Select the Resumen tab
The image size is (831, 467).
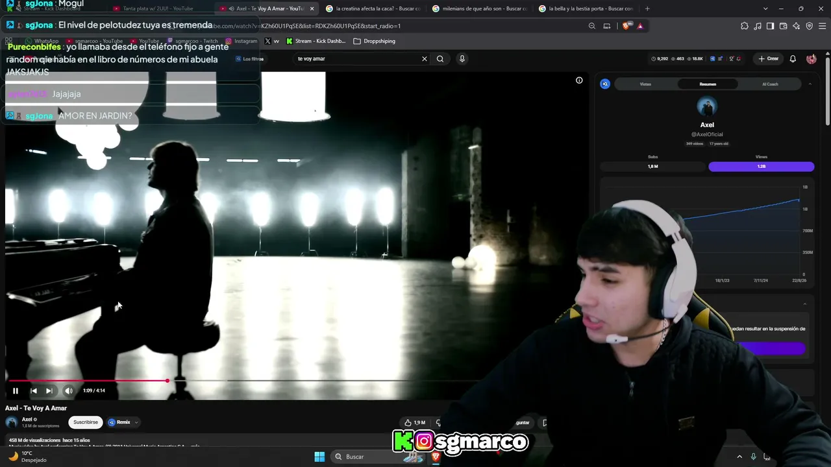coord(708,84)
